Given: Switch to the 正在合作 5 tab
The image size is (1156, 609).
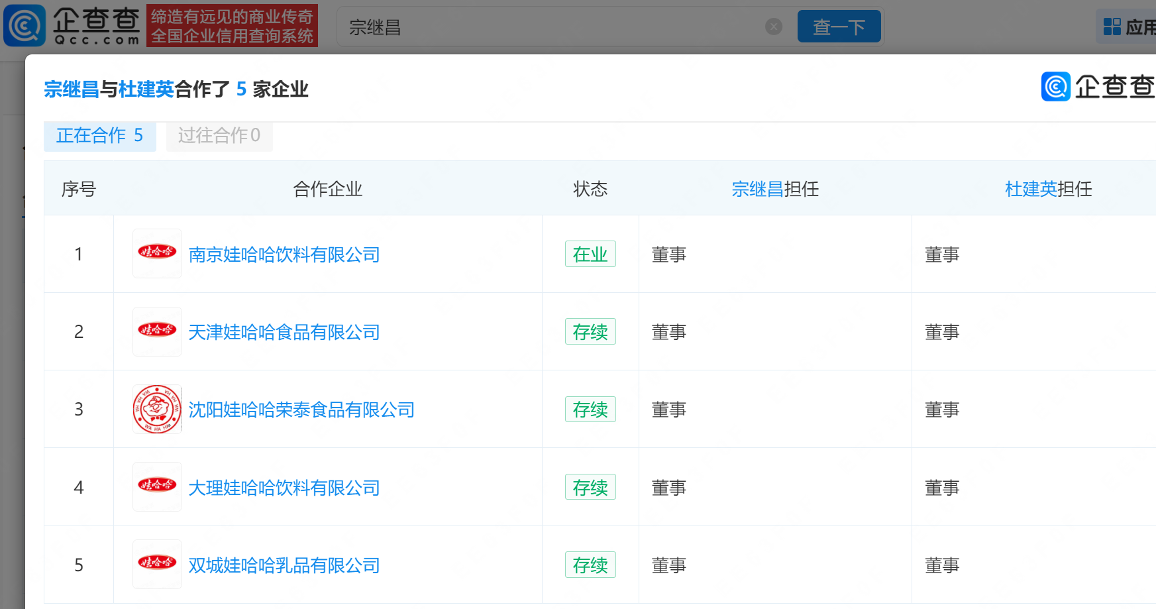Looking at the screenshot, I should (100, 136).
